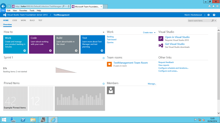220x123 pixels.
Task: Expand the Create new dropdown arrow
Action: (x=155, y=33)
